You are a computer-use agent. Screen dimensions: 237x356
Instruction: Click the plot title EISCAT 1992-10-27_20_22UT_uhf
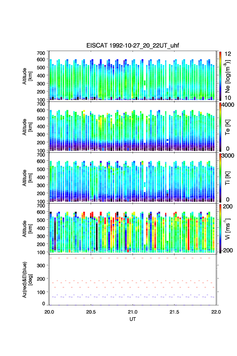tap(133, 46)
